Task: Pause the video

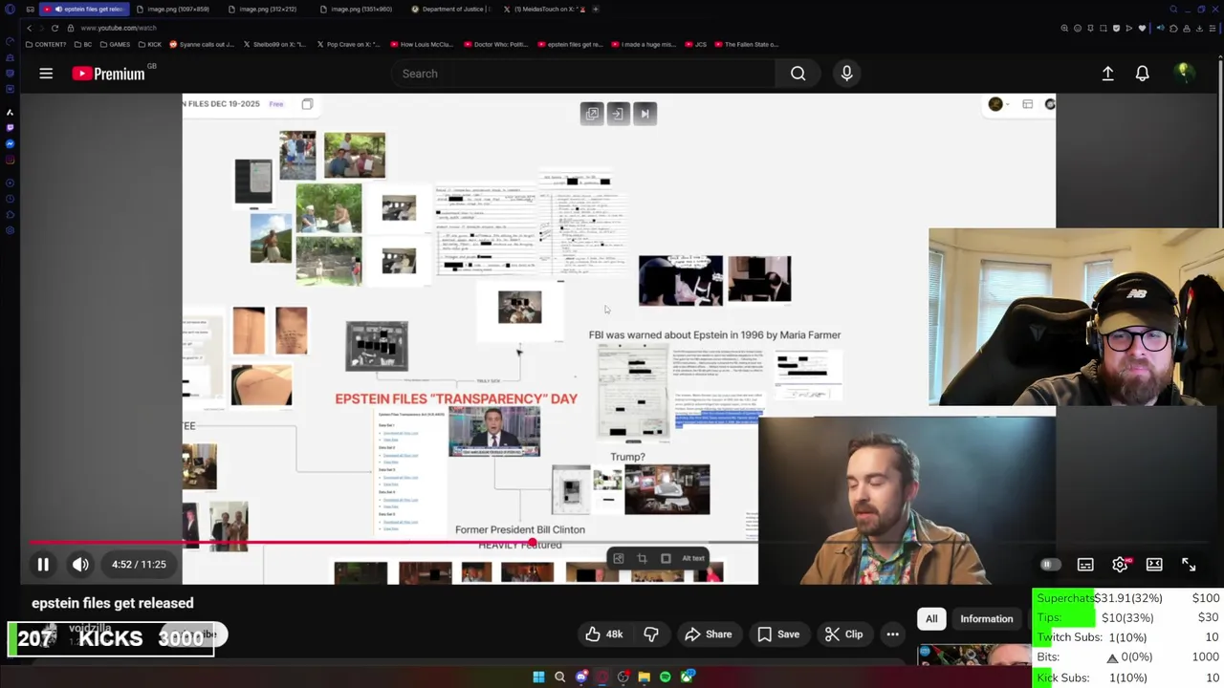Action: pyautogui.click(x=43, y=565)
